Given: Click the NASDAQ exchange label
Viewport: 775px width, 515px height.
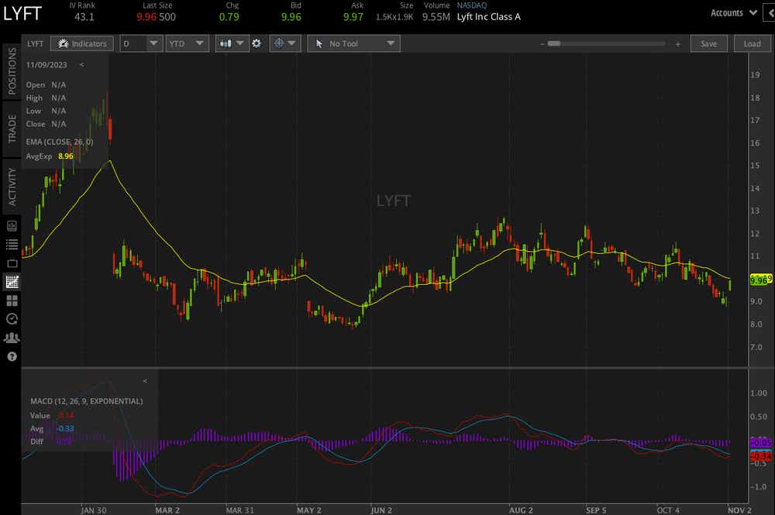Looking at the screenshot, I should tap(471, 5).
